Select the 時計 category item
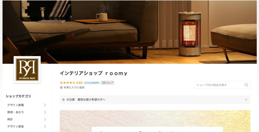Image resolution: width=259 pixels, height=132 pixels. [x=10, y=119]
